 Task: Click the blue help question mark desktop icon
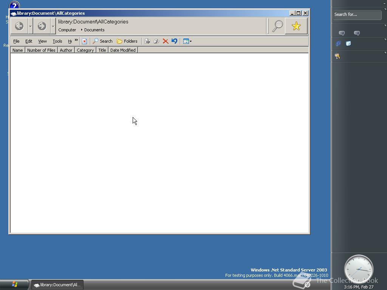(14, 5)
